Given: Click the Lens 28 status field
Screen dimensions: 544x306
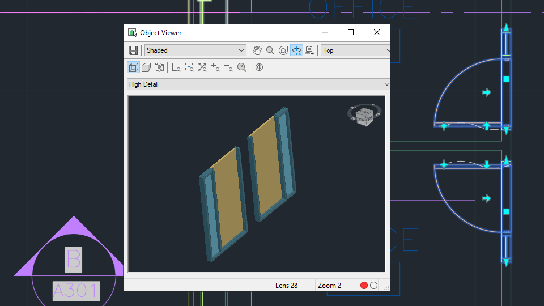Looking at the screenshot, I should [287, 286].
